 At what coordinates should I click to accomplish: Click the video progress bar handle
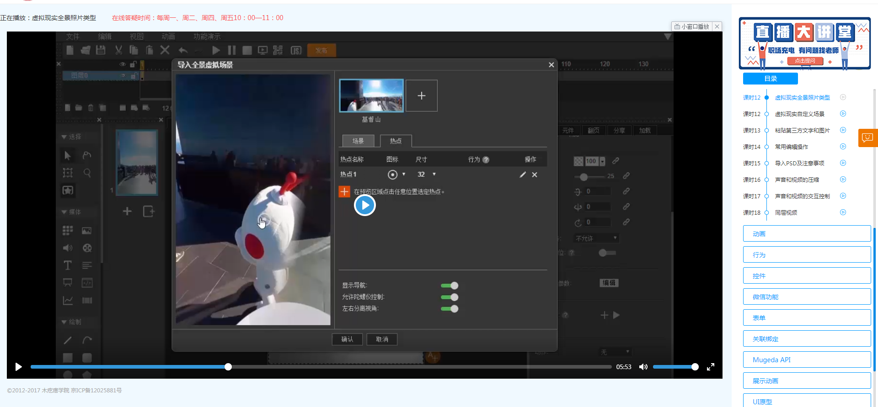[228, 367]
